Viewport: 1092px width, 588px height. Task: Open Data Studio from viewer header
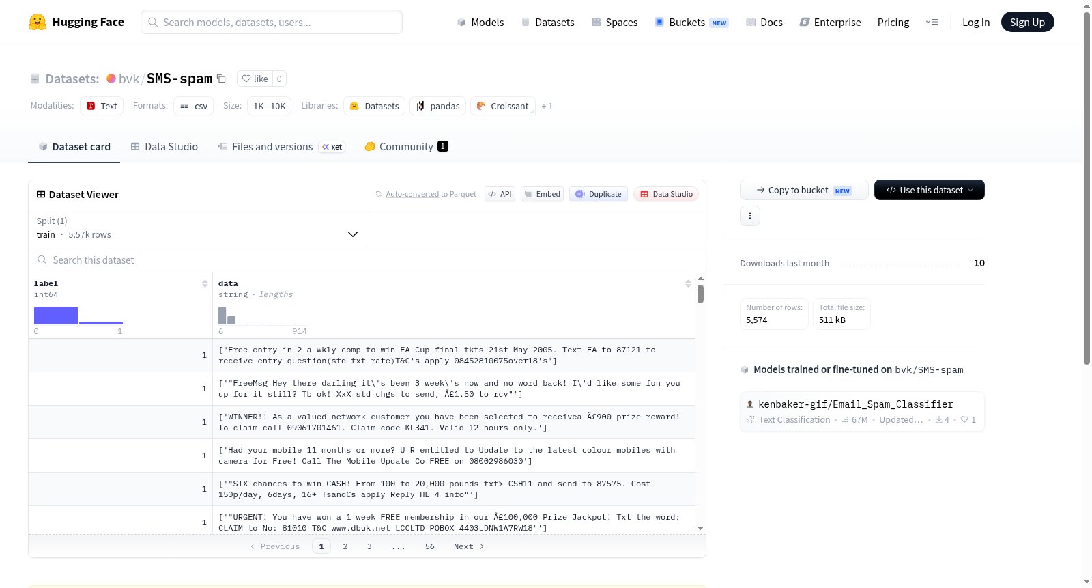[666, 194]
